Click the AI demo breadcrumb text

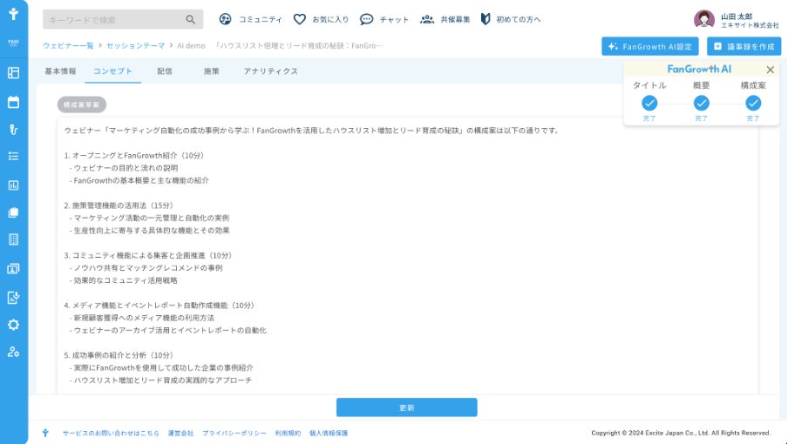(192, 45)
